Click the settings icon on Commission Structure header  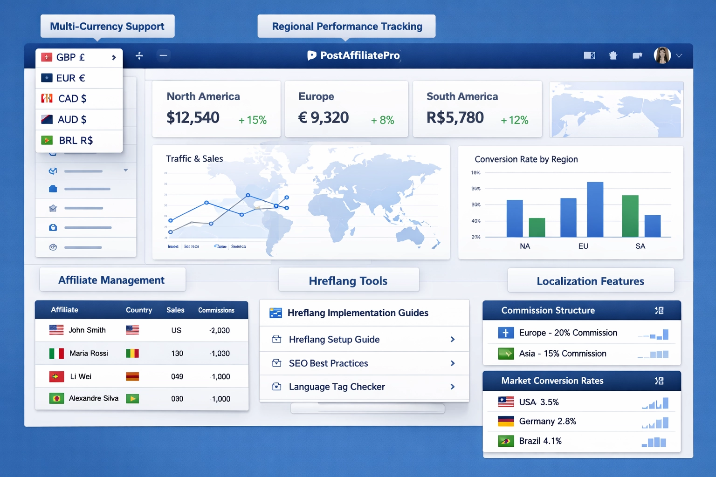click(x=659, y=310)
